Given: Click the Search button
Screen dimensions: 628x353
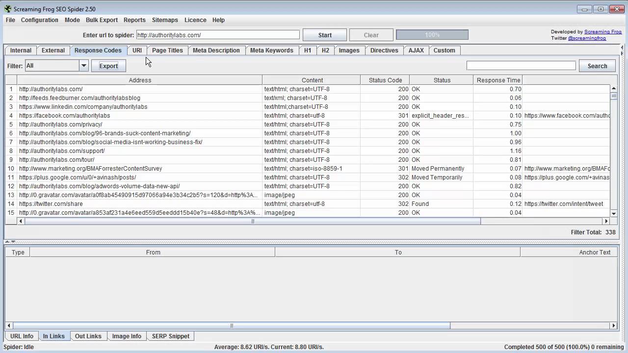Looking at the screenshot, I should coord(597,66).
